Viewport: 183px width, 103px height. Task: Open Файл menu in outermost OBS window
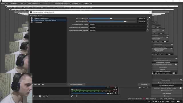pos(4,3)
